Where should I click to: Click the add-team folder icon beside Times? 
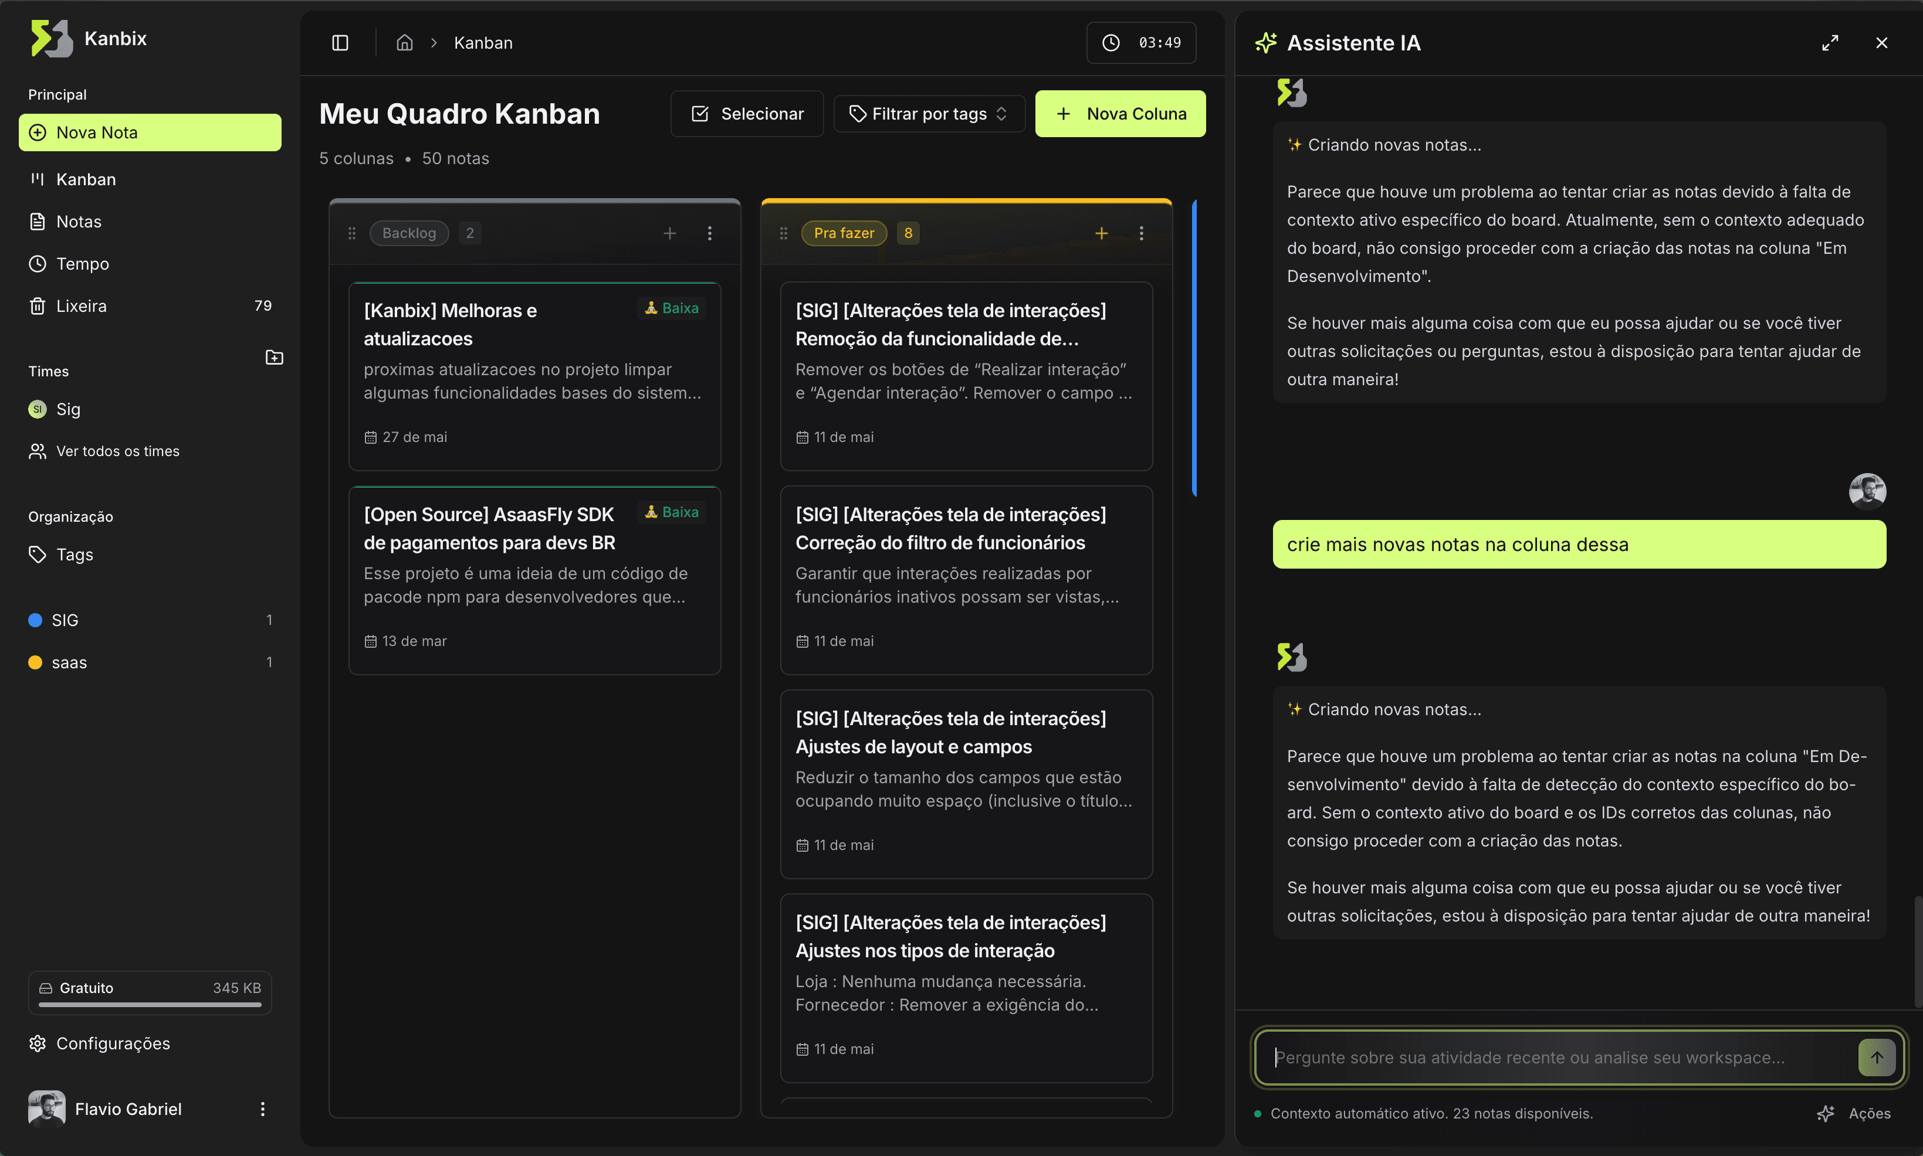pos(275,357)
